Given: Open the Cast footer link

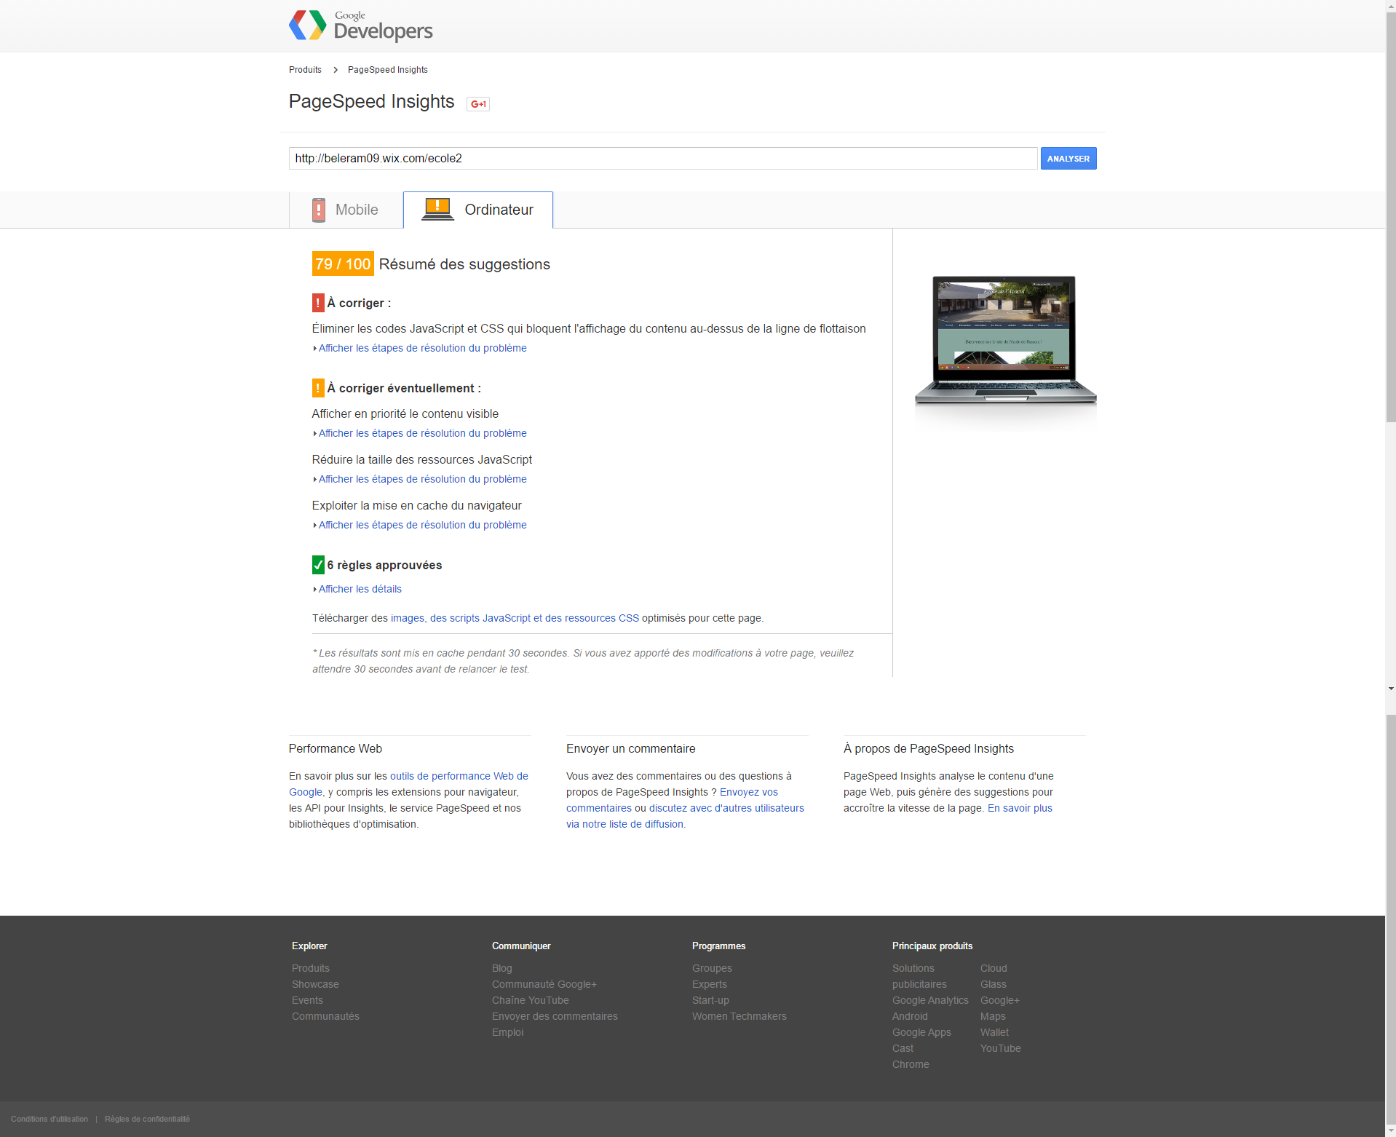Looking at the screenshot, I should (903, 1048).
